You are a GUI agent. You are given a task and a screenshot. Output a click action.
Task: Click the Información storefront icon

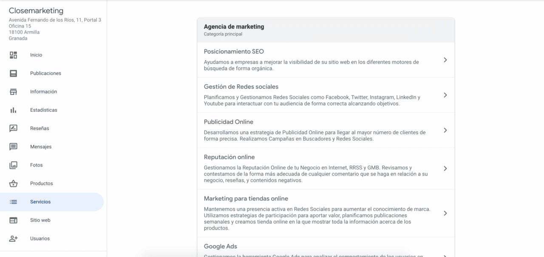coord(13,91)
